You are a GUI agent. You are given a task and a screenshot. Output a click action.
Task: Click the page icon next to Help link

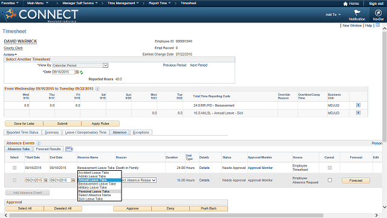pos(377,25)
